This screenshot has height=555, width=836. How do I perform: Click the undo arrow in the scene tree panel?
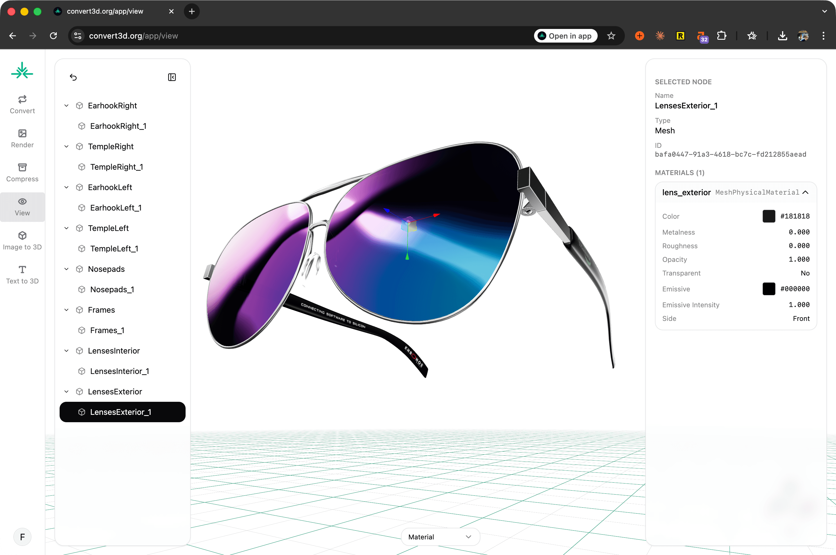[73, 77]
